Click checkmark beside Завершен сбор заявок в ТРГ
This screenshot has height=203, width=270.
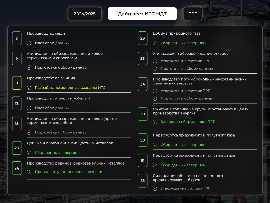[155, 122]
